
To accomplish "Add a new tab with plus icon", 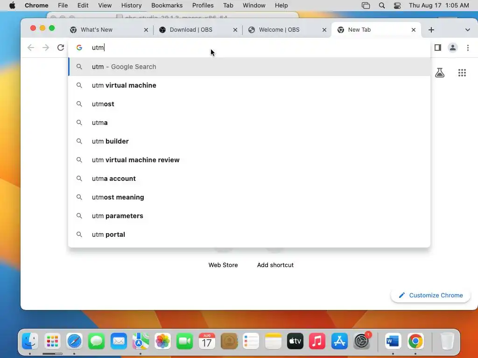I will pyautogui.click(x=431, y=30).
